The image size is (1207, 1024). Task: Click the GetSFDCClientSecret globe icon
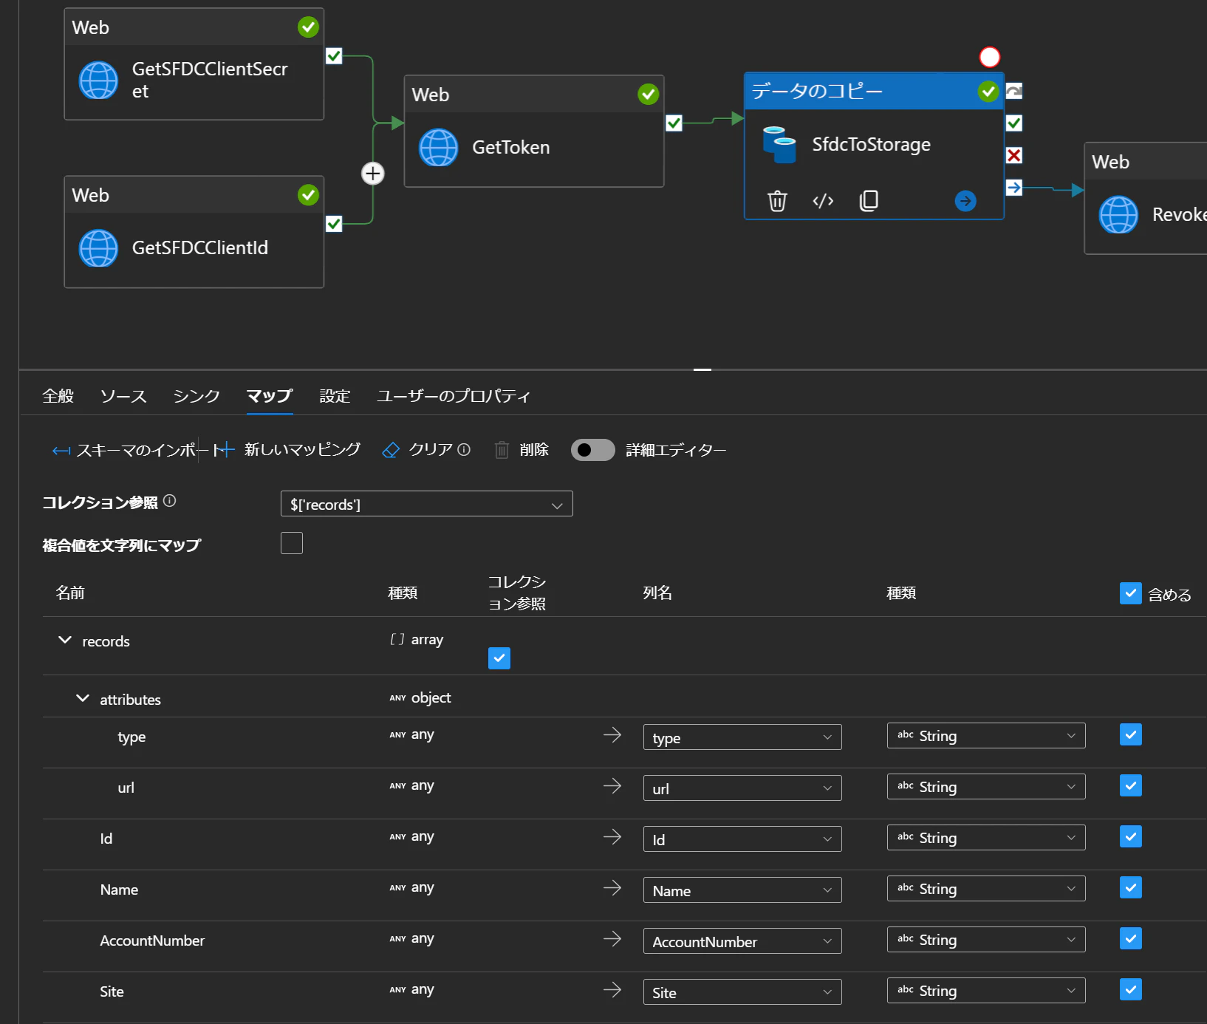[x=98, y=80]
